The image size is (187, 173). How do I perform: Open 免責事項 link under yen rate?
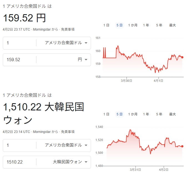tap(68, 29)
